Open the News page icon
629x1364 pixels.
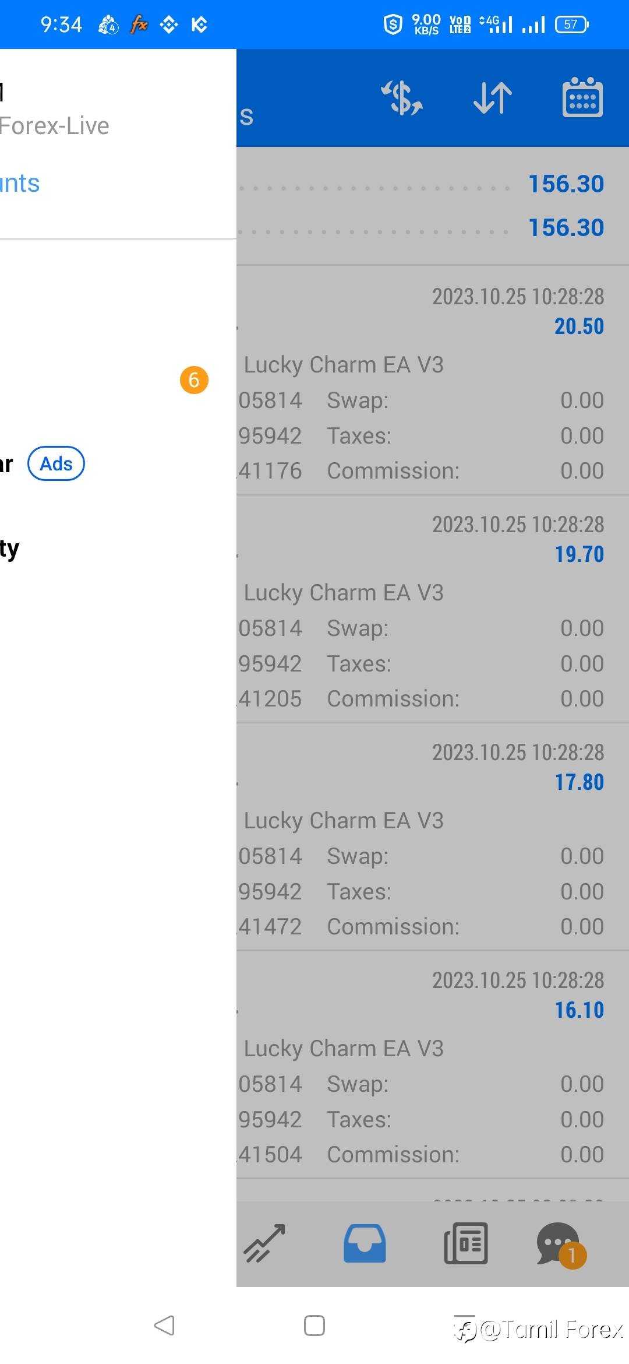pos(465,1243)
